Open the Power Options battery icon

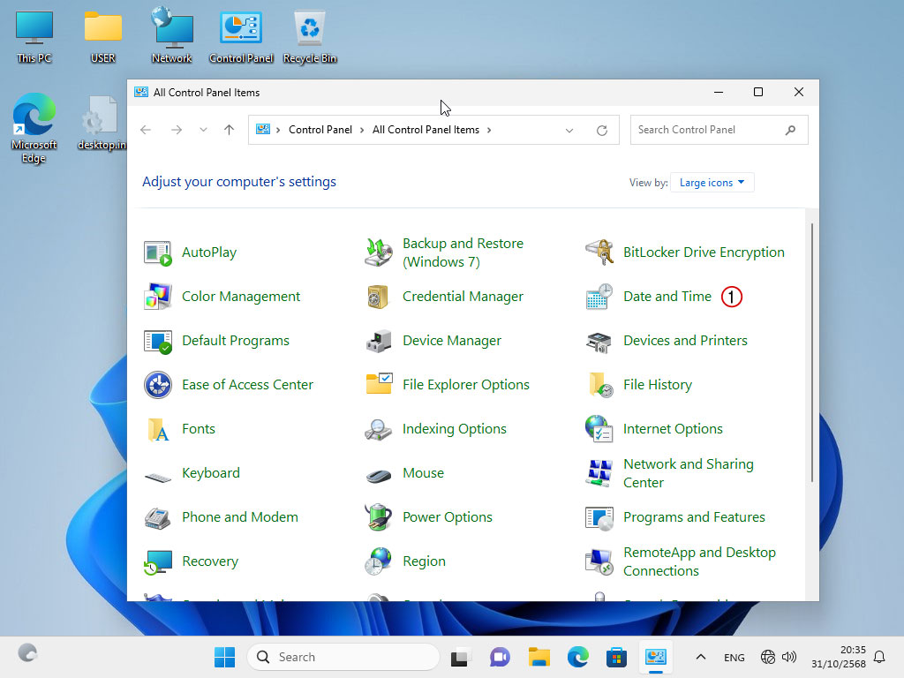378,517
